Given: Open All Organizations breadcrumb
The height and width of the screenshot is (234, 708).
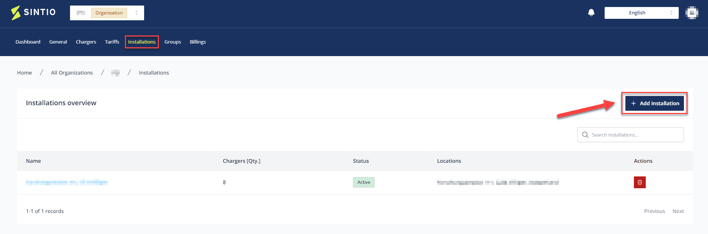Looking at the screenshot, I should click(72, 73).
